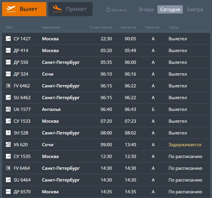Viewport: 212px width, 198px height.
Task: Click the airline logo beside ДР 414
Action: tap(8, 51)
